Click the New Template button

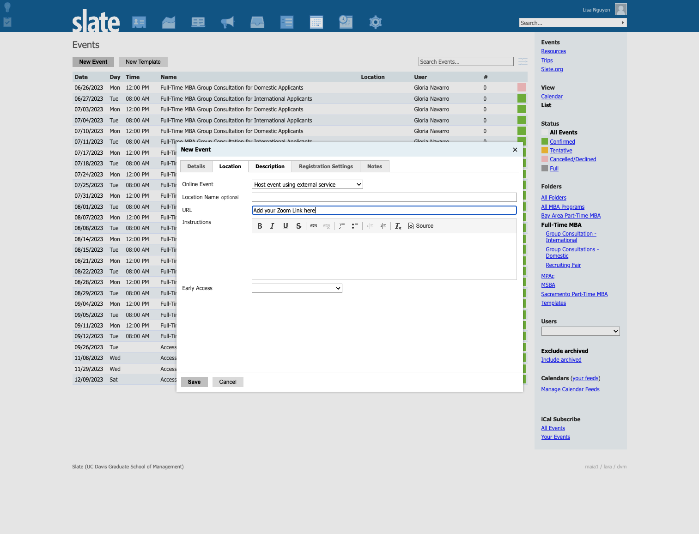[x=143, y=62]
